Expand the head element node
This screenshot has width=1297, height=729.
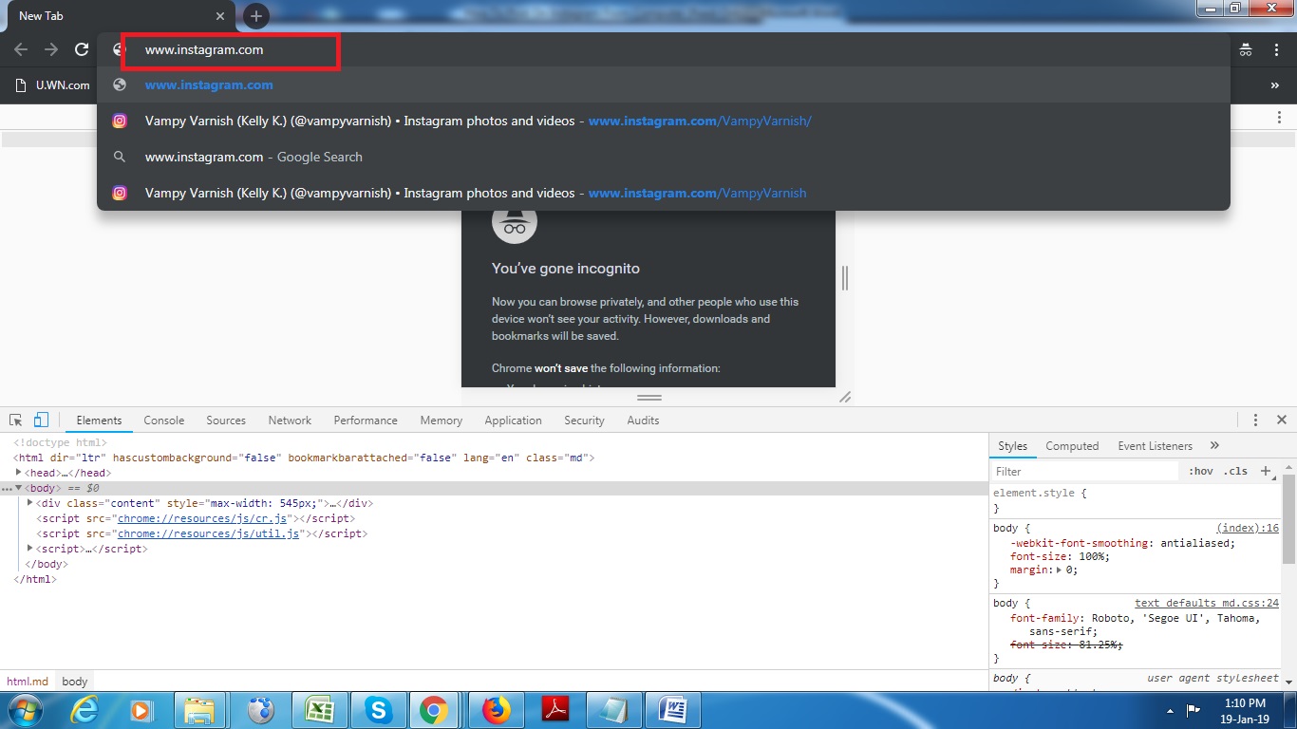pyautogui.click(x=19, y=472)
